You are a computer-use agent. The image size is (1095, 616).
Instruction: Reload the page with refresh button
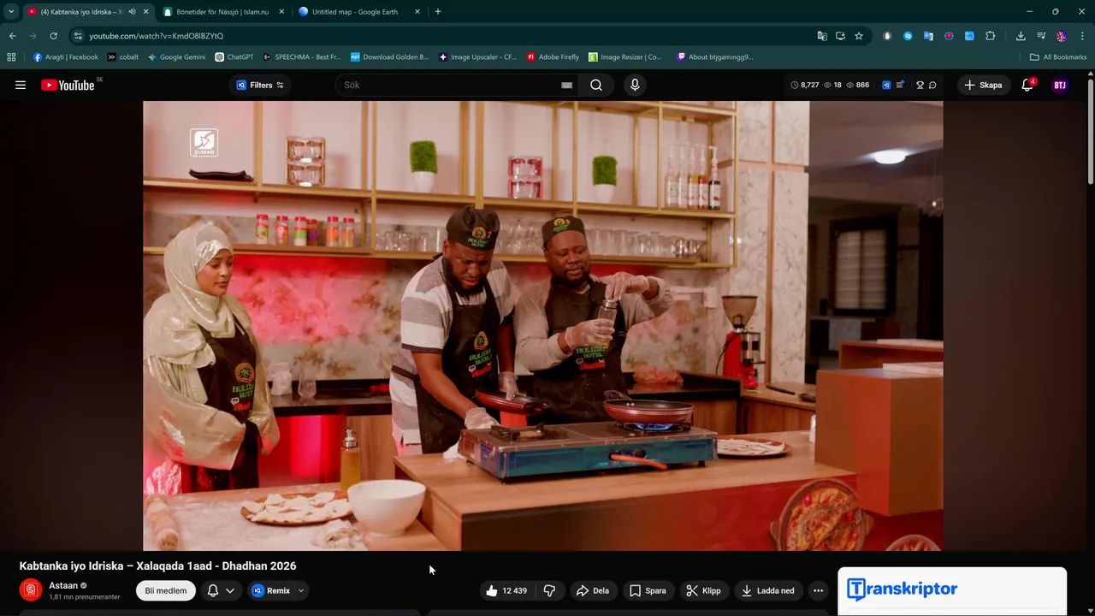pyautogui.click(x=53, y=36)
